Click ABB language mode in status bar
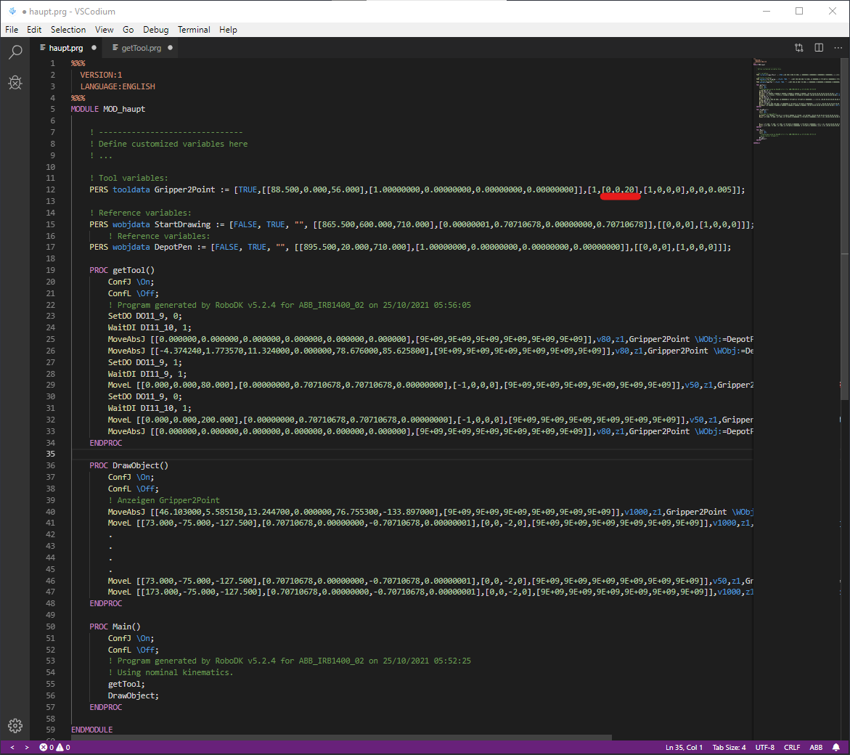 click(816, 748)
